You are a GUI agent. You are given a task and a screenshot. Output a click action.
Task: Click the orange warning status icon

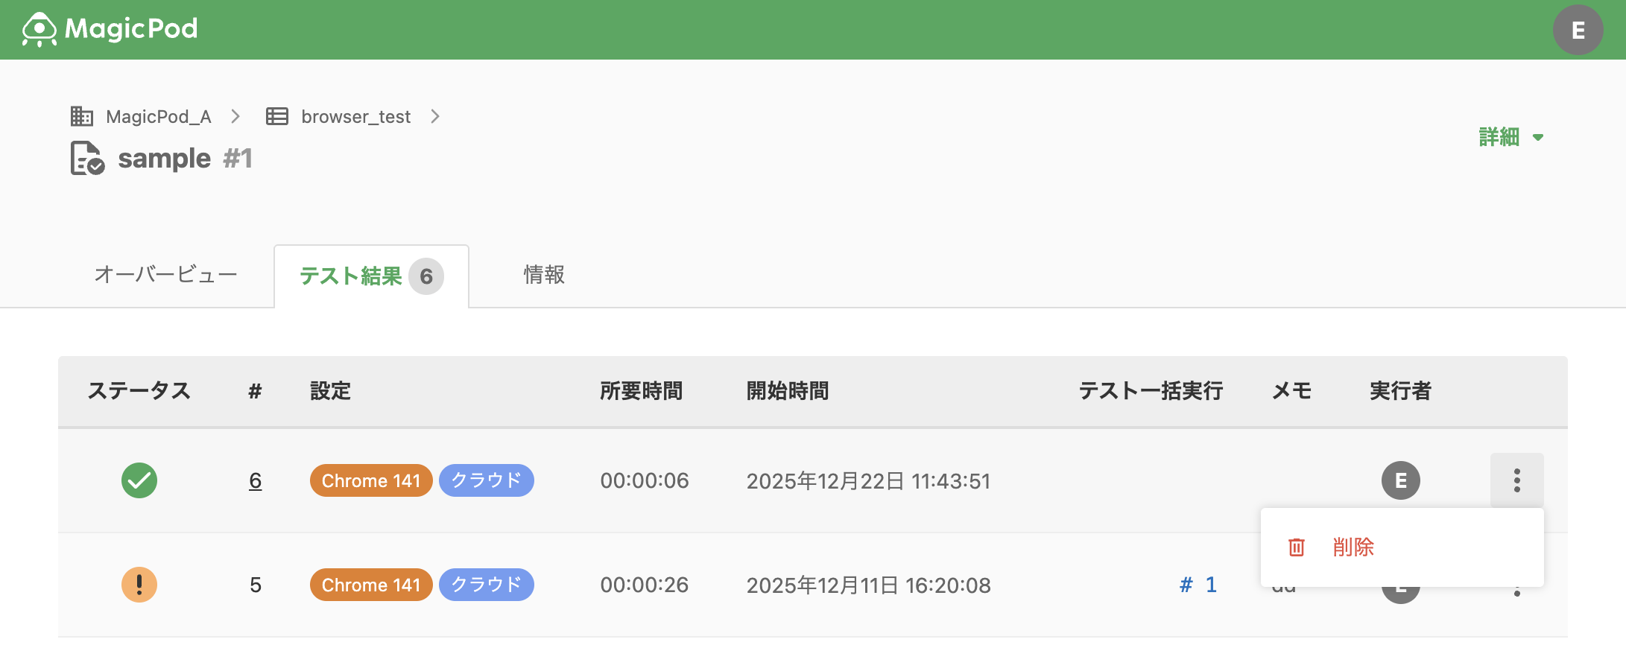pyautogui.click(x=139, y=585)
